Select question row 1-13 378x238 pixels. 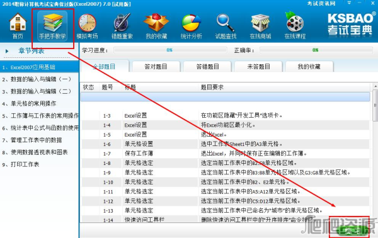click(x=225, y=210)
